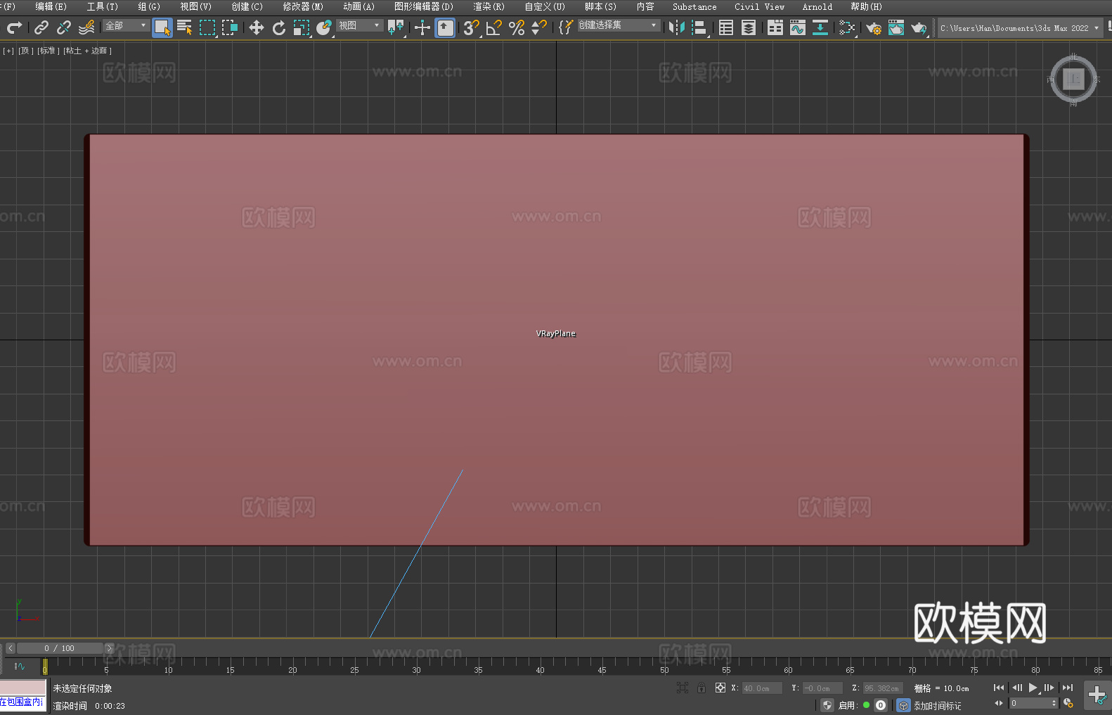Select the Rotate tool
Viewport: 1112px width, 715px height.
(279, 27)
